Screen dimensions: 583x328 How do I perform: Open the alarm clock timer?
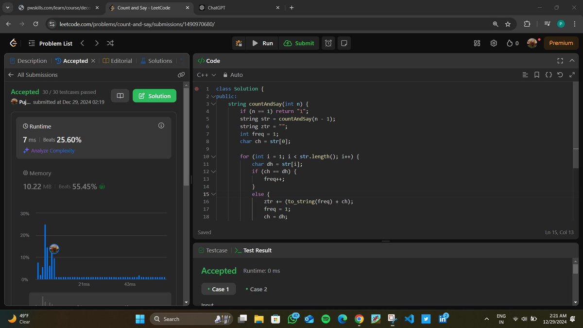pos(328,43)
